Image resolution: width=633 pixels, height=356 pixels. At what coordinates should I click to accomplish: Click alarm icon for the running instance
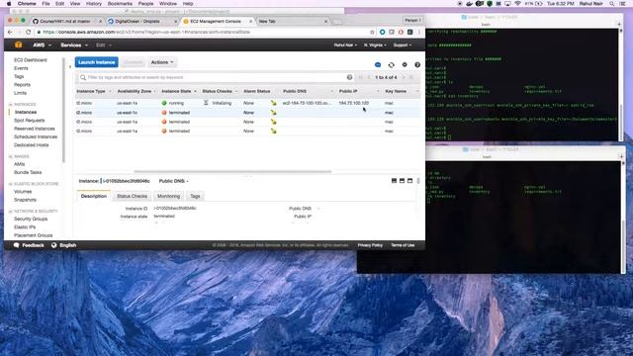point(274,103)
